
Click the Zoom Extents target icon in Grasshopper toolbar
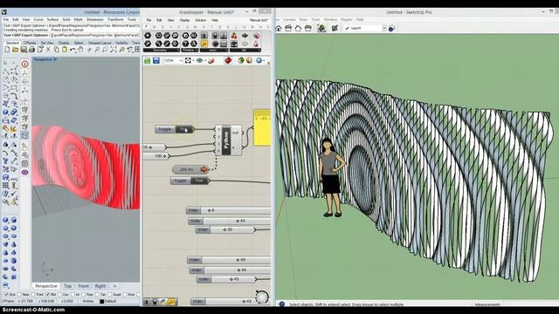point(188,60)
